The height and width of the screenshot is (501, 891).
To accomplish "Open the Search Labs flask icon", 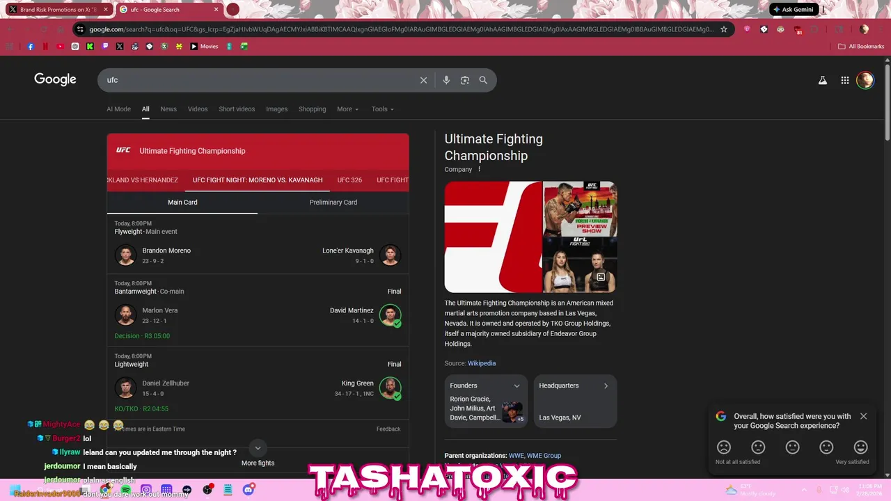I will (823, 80).
